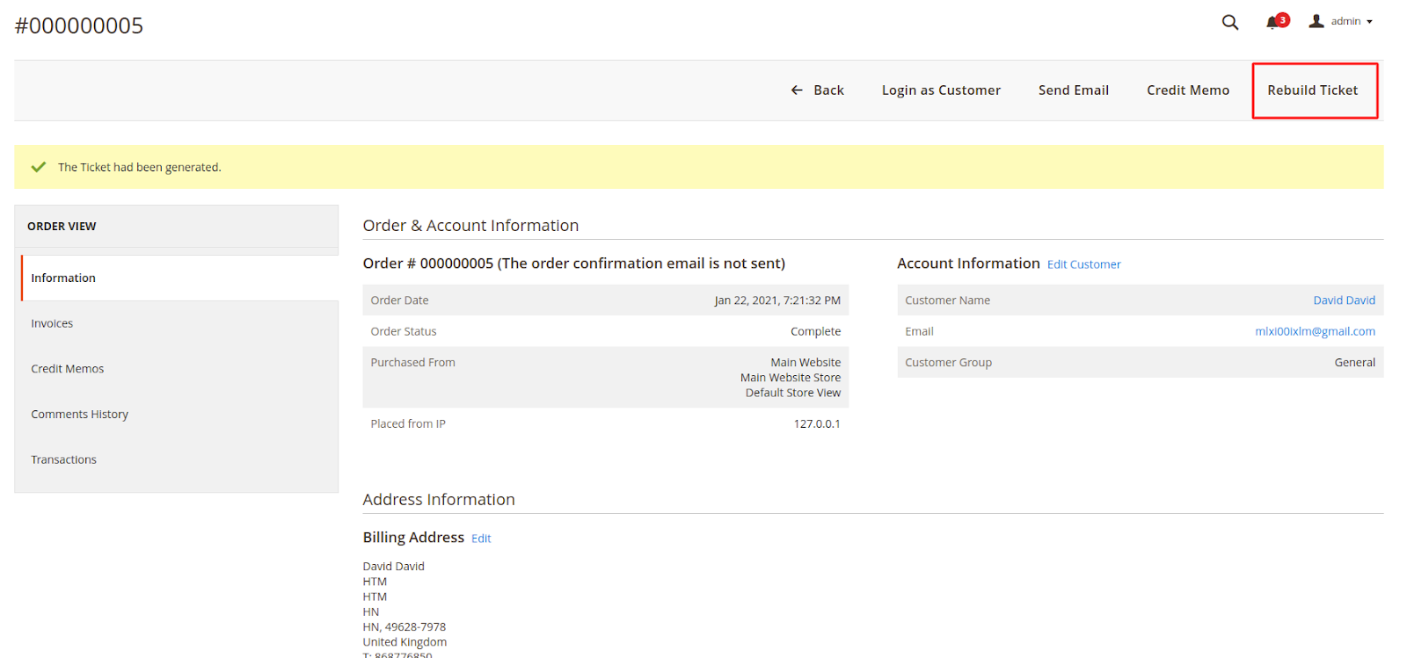Open customer David David profile link
This screenshot has height=658, width=1407.
pos(1344,300)
